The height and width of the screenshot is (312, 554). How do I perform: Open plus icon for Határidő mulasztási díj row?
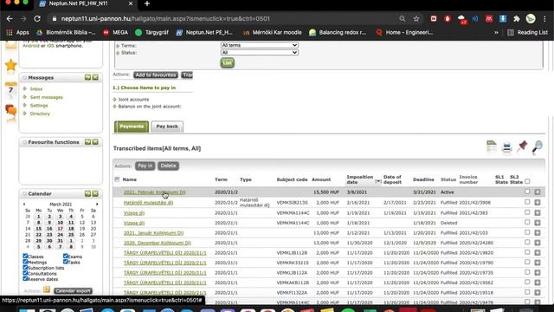pyautogui.click(x=538, y=203)
